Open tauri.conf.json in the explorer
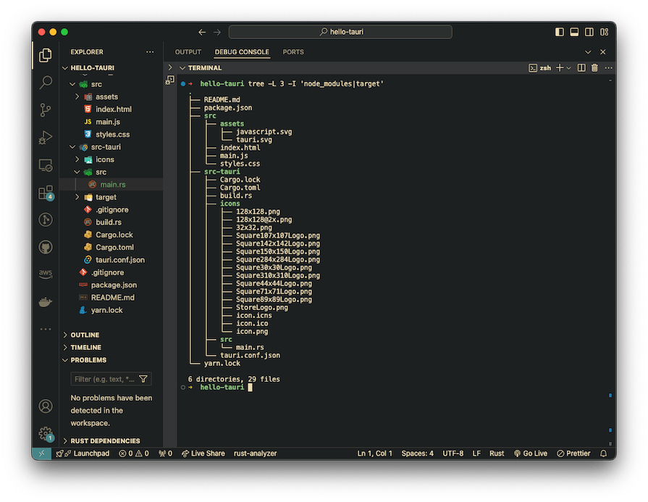648x502 pixels. tap(119, 259)
